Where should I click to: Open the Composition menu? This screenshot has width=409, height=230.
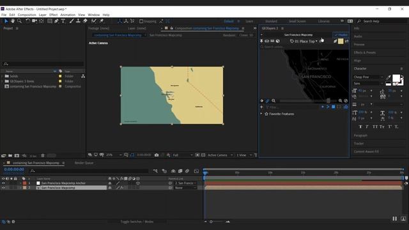click(27, 15)
